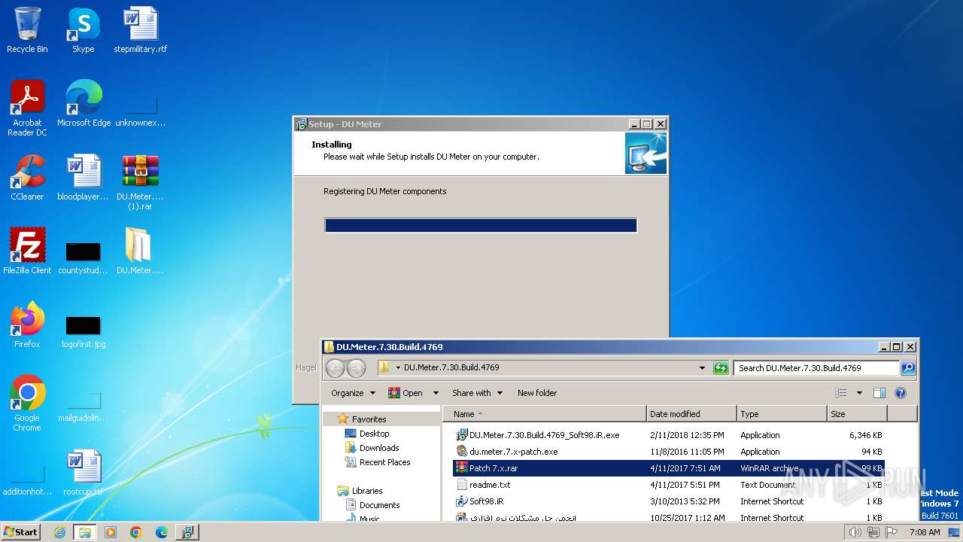
Task: Open Internet Explorer from taskbar
Action: click(59, 532)
